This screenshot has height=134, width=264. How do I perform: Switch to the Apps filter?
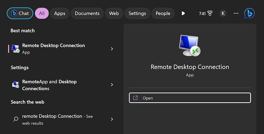60,13
